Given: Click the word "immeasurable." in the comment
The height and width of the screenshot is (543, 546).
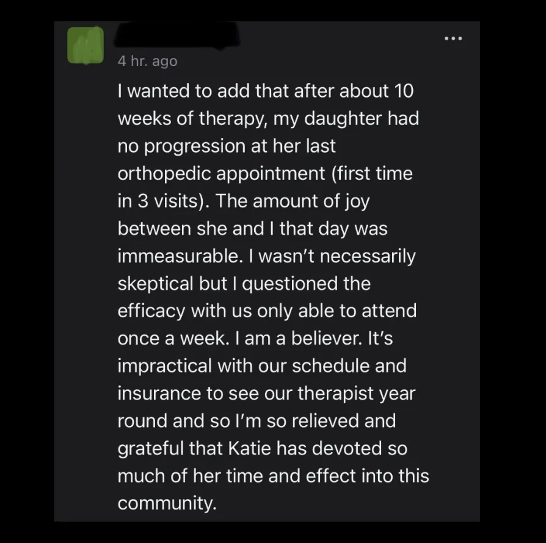Looking at the screenshot, I should (x=180, y=256).
